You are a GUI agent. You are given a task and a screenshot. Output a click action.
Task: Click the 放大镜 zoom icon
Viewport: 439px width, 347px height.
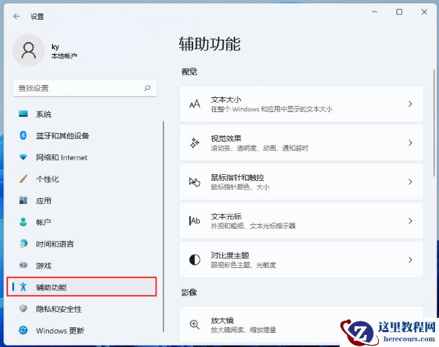coord(195,325)
